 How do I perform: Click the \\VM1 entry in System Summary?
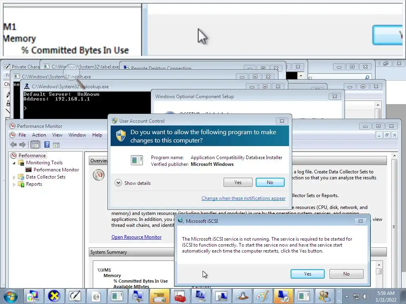pos(104,270)
